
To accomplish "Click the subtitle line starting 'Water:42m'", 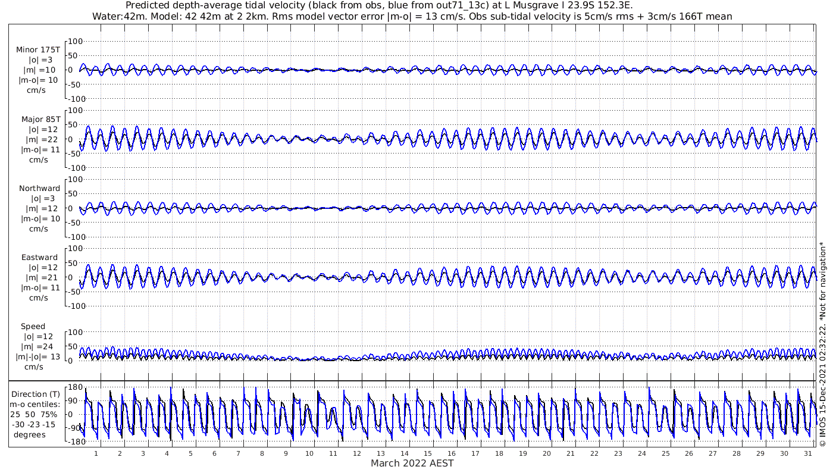I will (412, 16).
